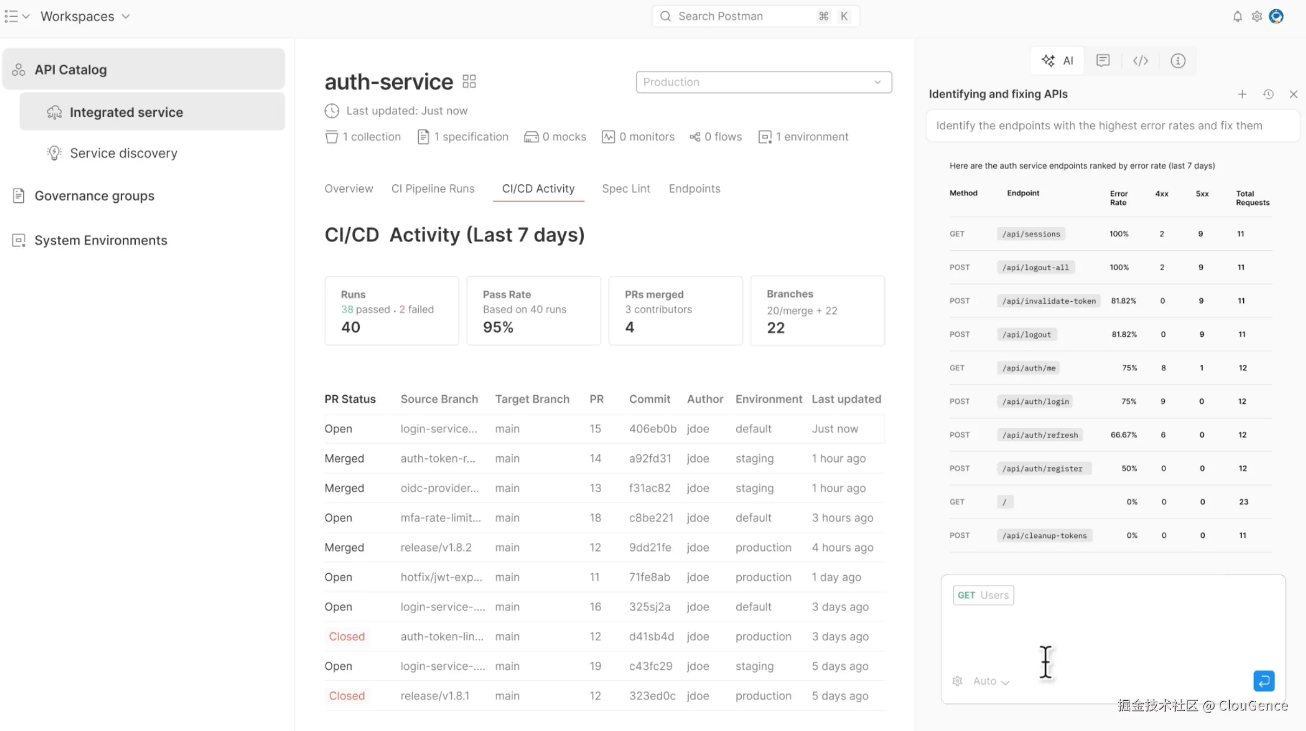This screenshot has height=731, width=1306.
Task: Click the sidebar list toggle icon
Action: tap(11, 16)
